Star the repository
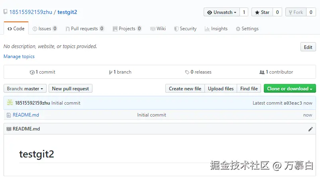This screenshot has width=320, height=177. [262, 12]
